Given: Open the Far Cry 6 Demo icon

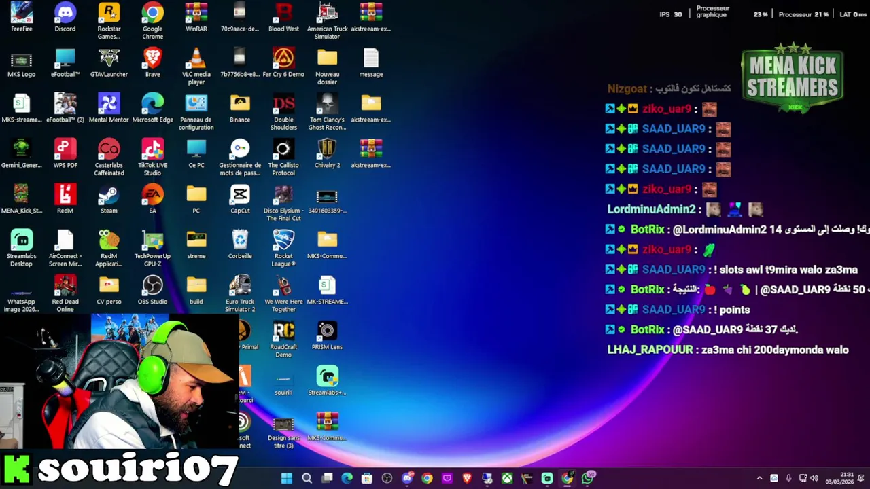Looking at the screenshot, I should coord(283,62).
